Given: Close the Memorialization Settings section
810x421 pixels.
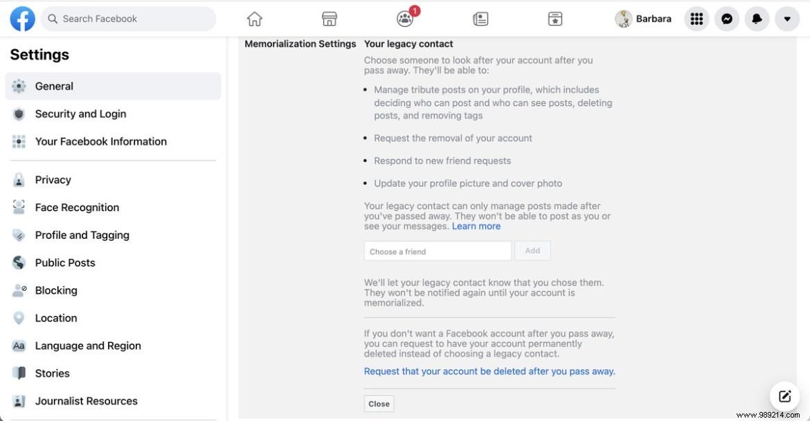Looking at the screenshot, I should [x=379, y=404].
